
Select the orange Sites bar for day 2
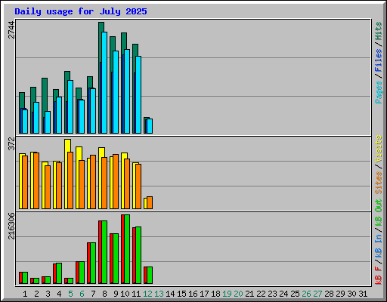[36, 180]
